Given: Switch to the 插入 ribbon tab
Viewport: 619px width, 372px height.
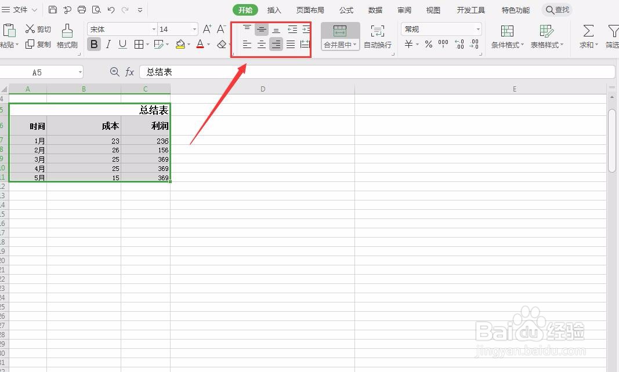Looking at the screenshot, I should point(274,10).
